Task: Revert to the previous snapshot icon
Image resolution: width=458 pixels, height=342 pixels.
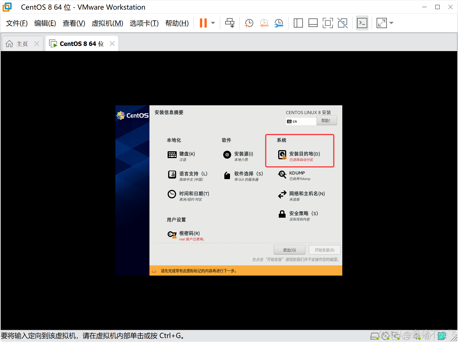Action: [x=264, y=23]
